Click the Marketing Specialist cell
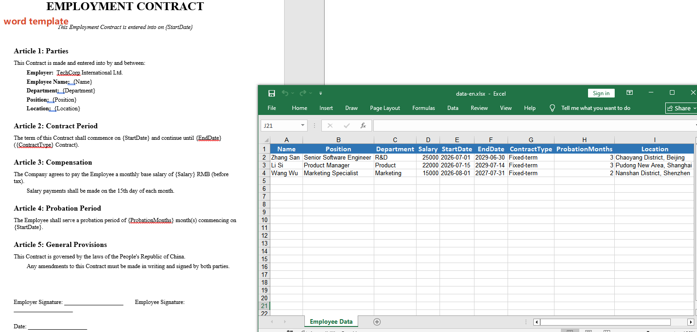The width and height of the screenshot is (697, 332). (338, 173)
